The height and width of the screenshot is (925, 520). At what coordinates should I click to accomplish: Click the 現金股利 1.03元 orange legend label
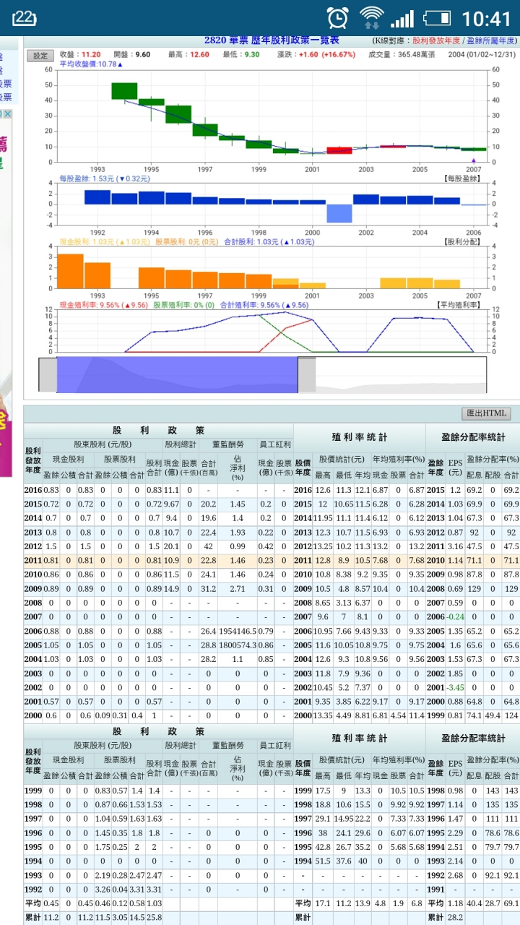point(104,242)
